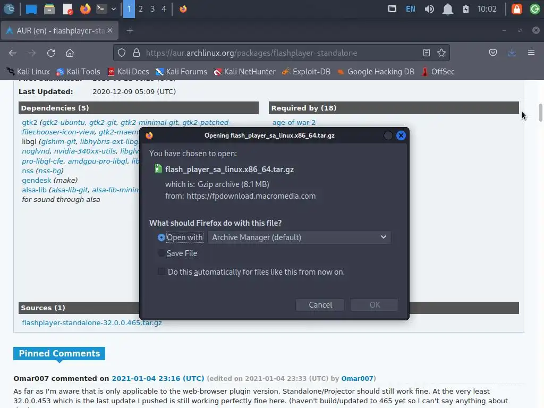View site security padlock information
Viewport: 544px width, 408px height.
click(x=137, y=53)
